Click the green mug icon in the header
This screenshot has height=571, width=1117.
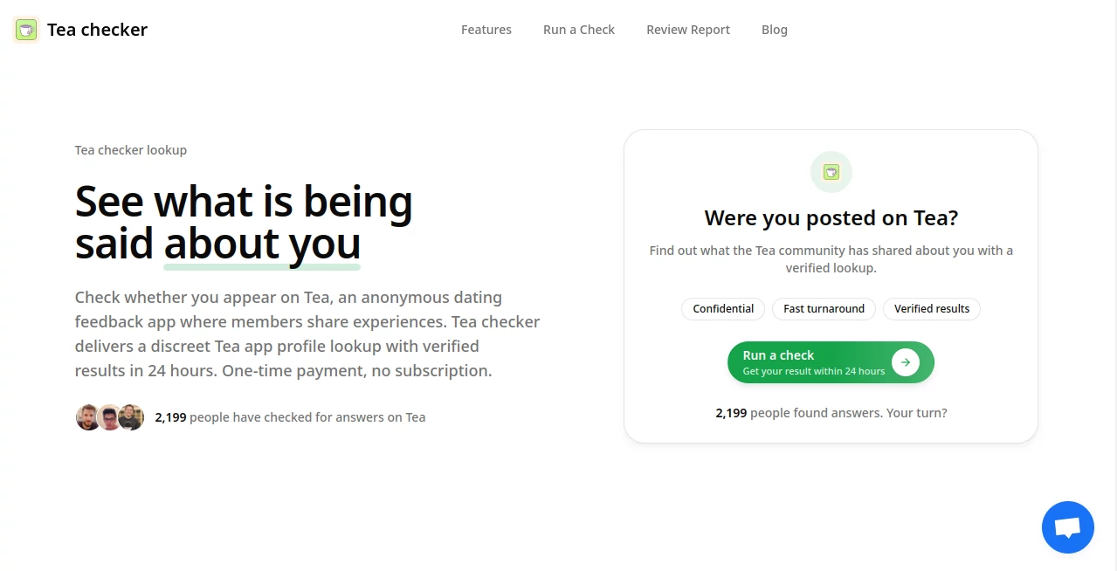click(25, 29)
